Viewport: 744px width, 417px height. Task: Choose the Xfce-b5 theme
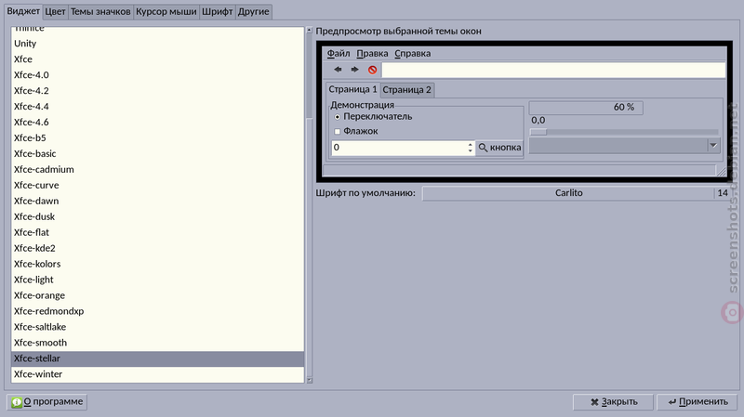tap(157, 137)
